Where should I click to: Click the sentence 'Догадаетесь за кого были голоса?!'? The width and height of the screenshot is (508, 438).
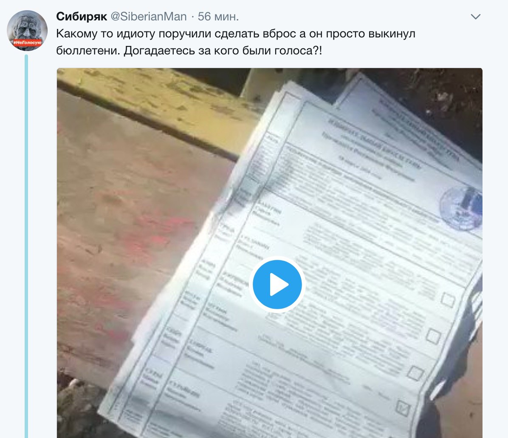click(223, 51)
